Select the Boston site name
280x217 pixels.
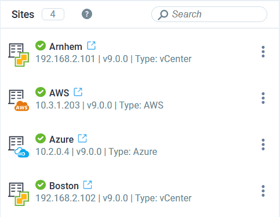tap(64, 186)
